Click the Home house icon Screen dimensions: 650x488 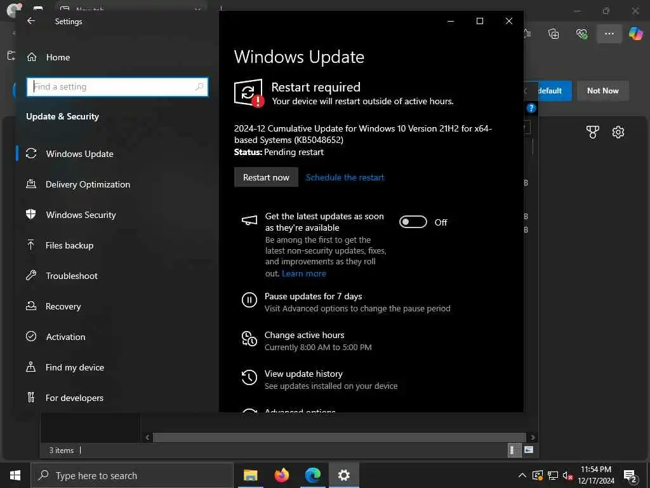tap(32, 57)
